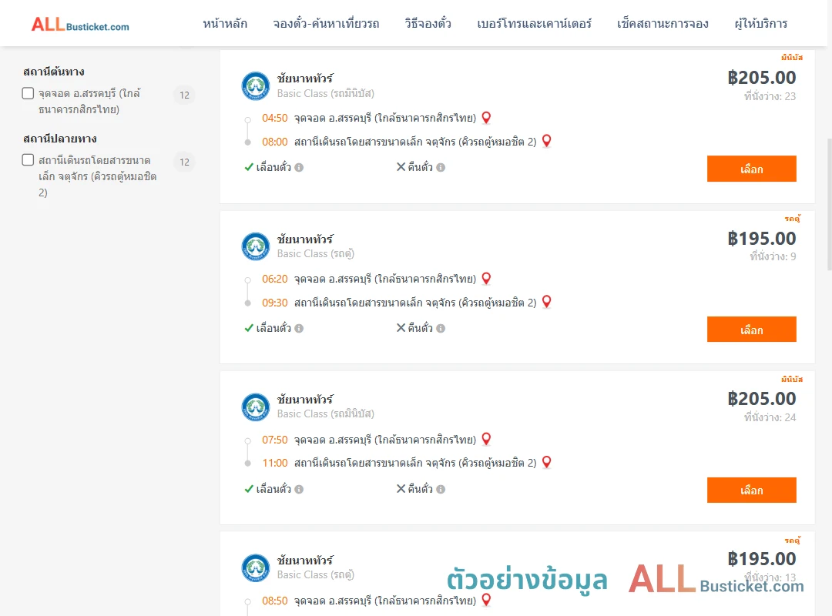
Task: Open the ALLBusticket.com logo homepage
Action: coord(80,25)
